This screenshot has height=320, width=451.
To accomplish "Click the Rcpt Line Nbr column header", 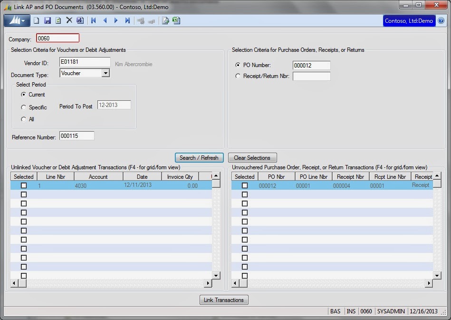I will (390, 177).
